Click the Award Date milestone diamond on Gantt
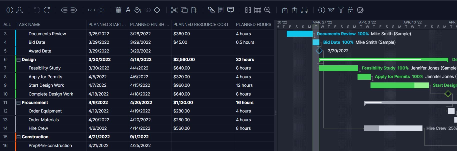Screen dimensions: 457x151 319,51
